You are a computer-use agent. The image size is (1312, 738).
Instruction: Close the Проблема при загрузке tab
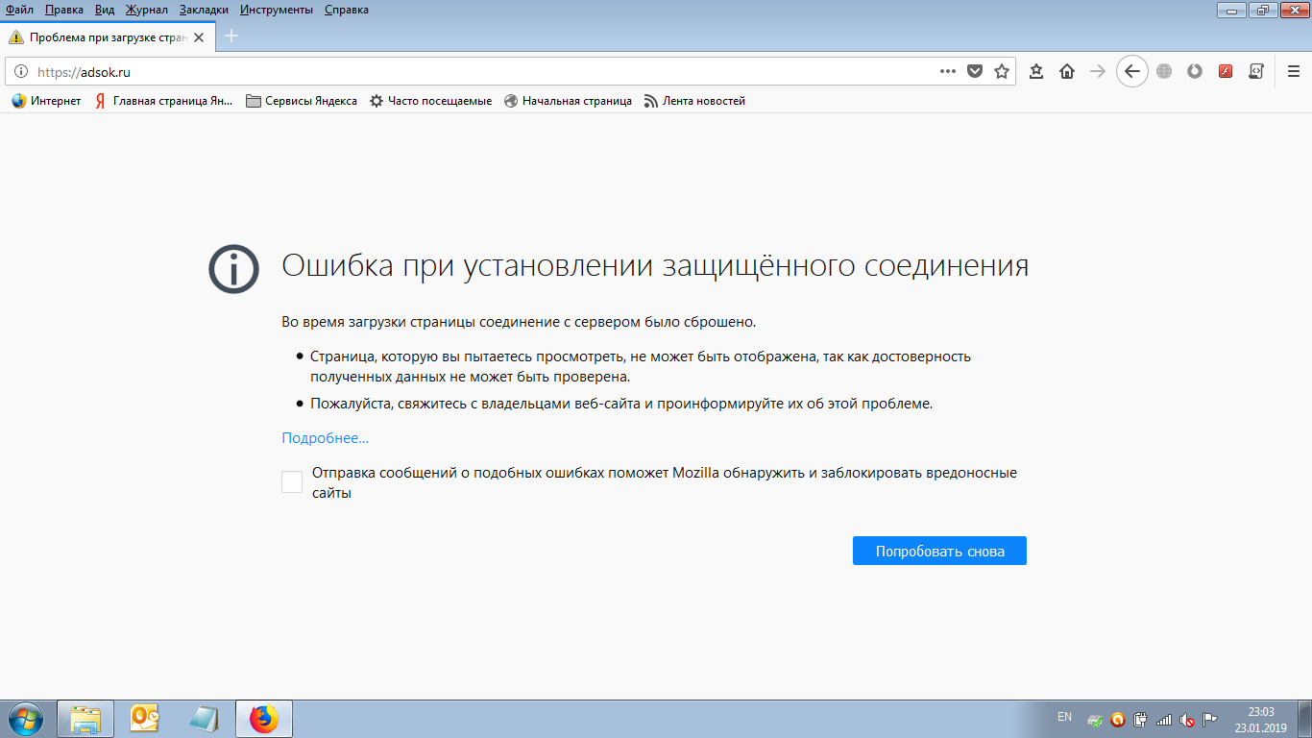199,37
